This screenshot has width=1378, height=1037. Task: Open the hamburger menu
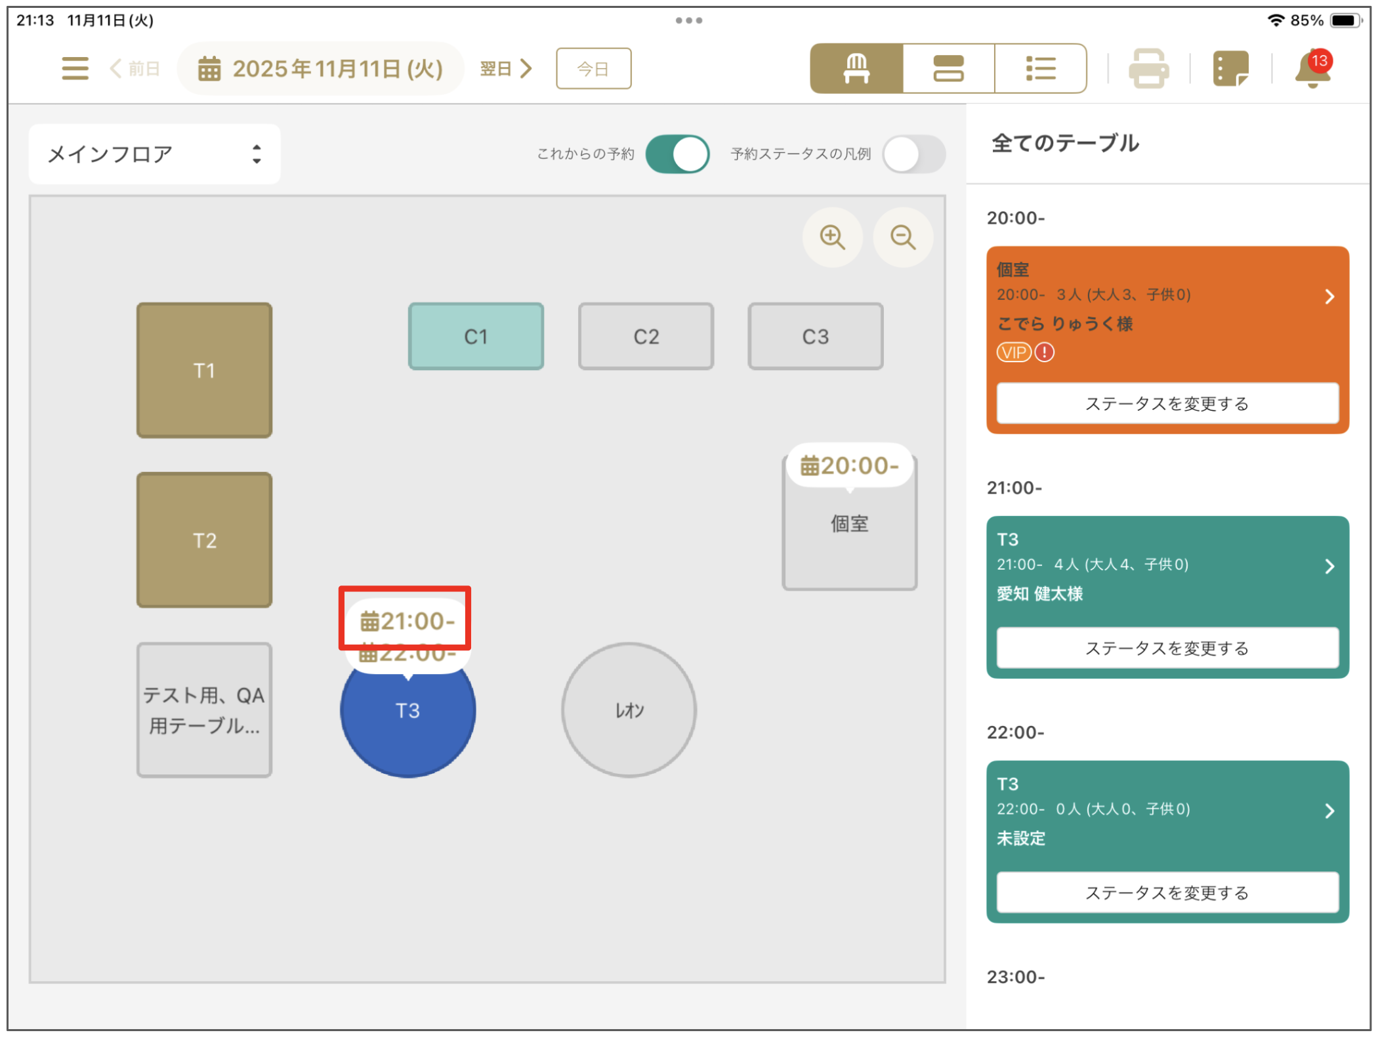tap(75, 68)
